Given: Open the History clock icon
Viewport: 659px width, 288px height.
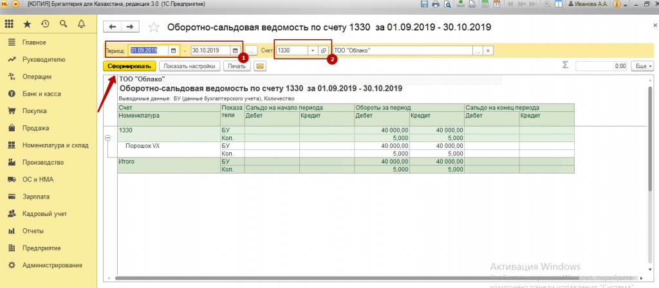Looking at the screenshot, I should (45, 24).
